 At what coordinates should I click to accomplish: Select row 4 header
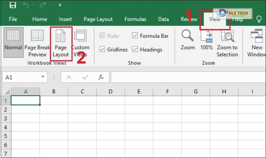[x=6, y=127]
